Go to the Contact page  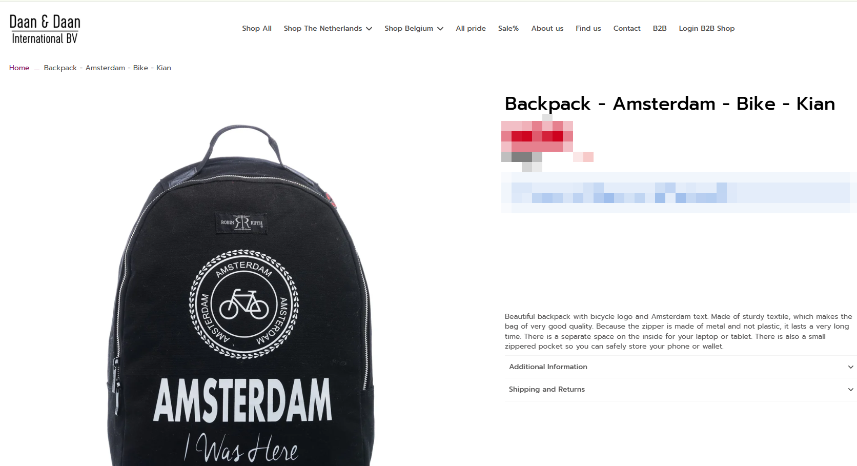pyautogui.click(x=627, y=28)
